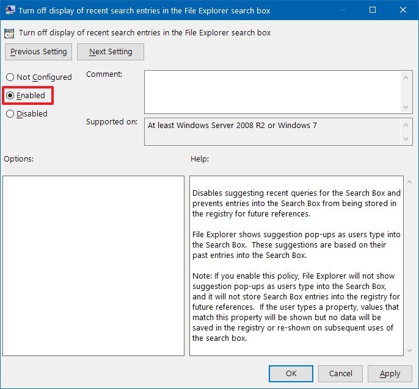The height and width of the screenshot is (389, 419).
Task: Select the Not Configured radio button
Action: tap(10, 77)
